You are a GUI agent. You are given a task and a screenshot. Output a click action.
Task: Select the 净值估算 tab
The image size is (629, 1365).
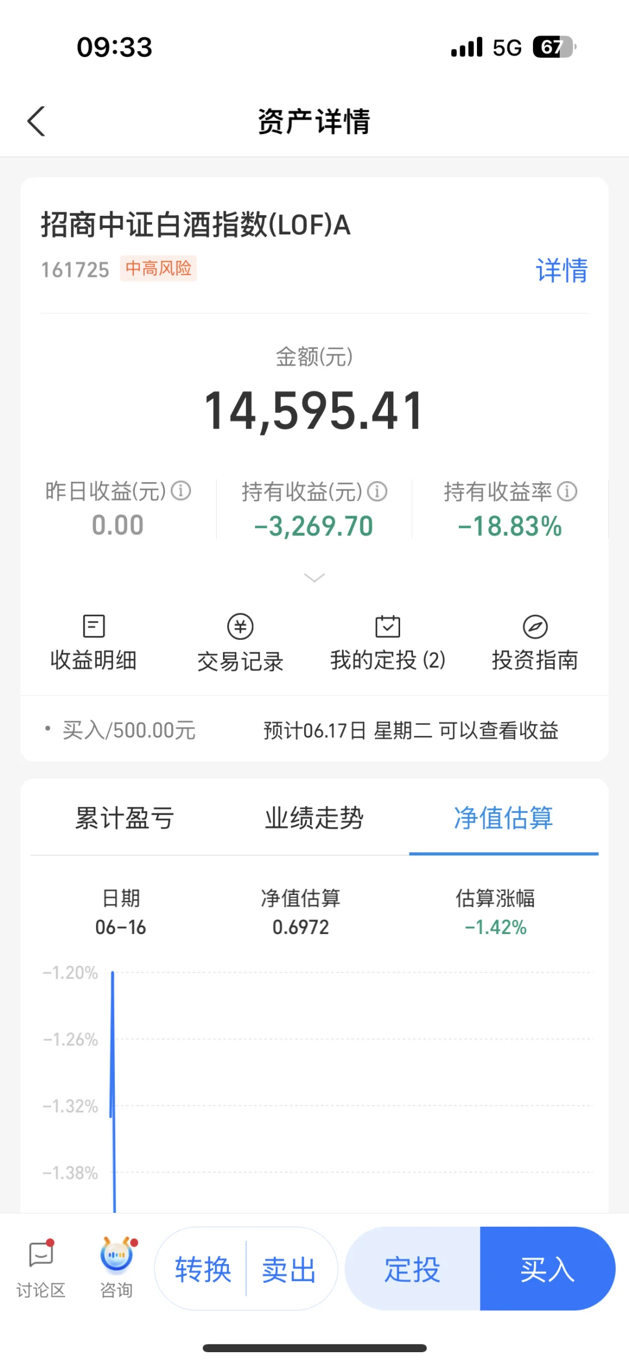[x=504, y=818]
